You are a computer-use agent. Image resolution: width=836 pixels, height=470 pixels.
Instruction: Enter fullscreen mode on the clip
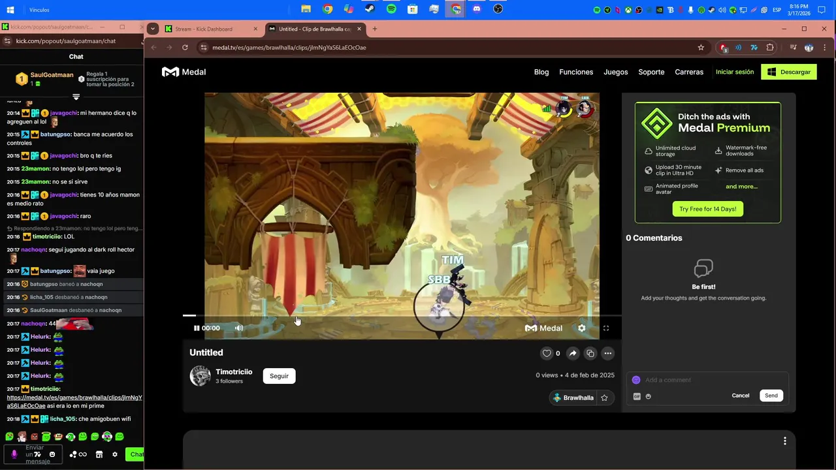click(606, 328)
